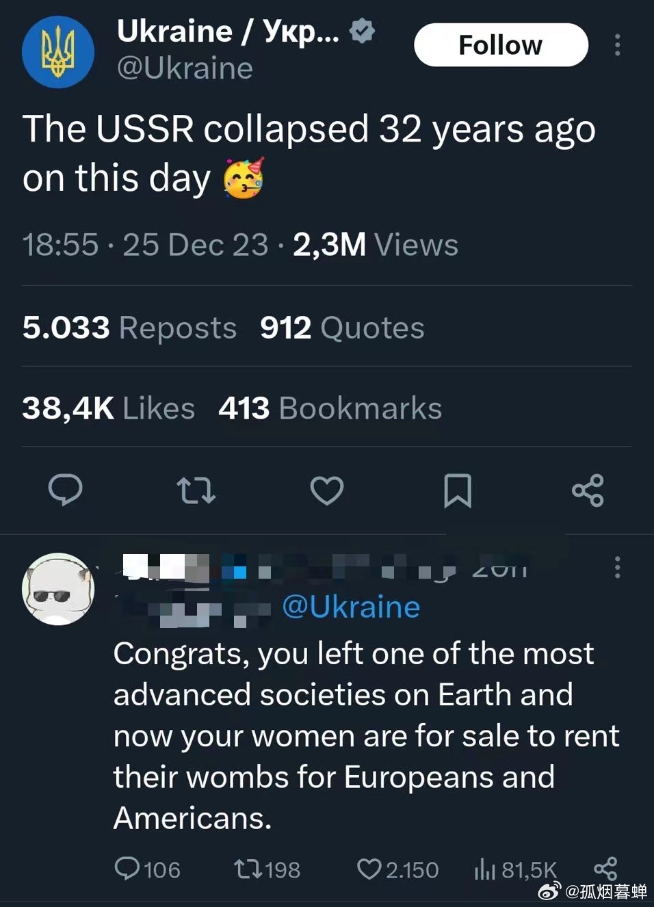Screen dimensions: 654x907
Task: Click the @Ukraine mention in the reply
Action: 351,607
